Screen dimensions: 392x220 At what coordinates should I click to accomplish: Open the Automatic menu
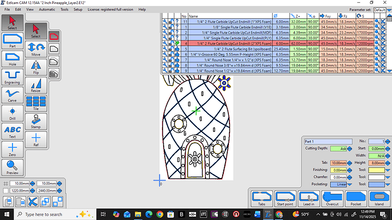pyautogui.click(x=47, y=10)
